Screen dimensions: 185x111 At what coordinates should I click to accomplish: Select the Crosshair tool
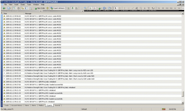[x=120, y=8]
